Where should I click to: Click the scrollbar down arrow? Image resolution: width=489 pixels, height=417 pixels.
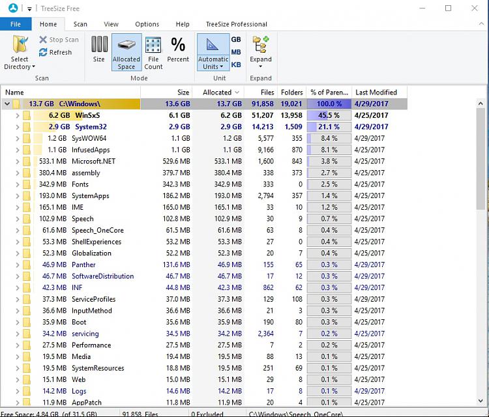(x=481, y=401)
